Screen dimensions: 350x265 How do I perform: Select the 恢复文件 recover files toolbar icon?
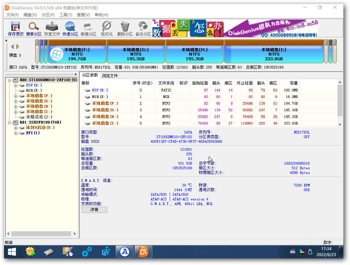click(x=52, y=29)
